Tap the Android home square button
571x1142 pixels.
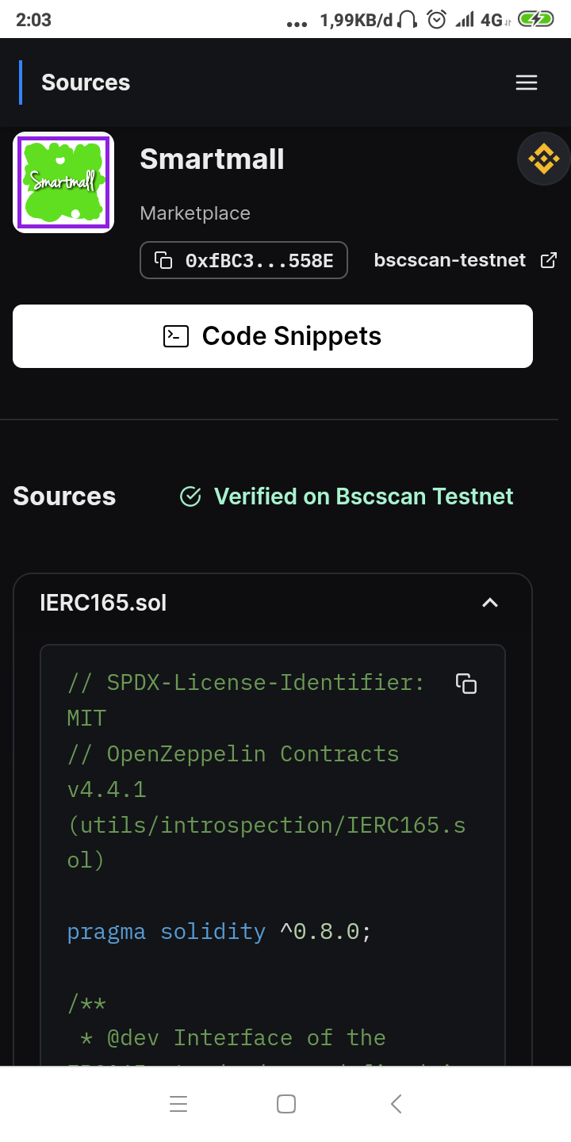[x=286, y=1104]
